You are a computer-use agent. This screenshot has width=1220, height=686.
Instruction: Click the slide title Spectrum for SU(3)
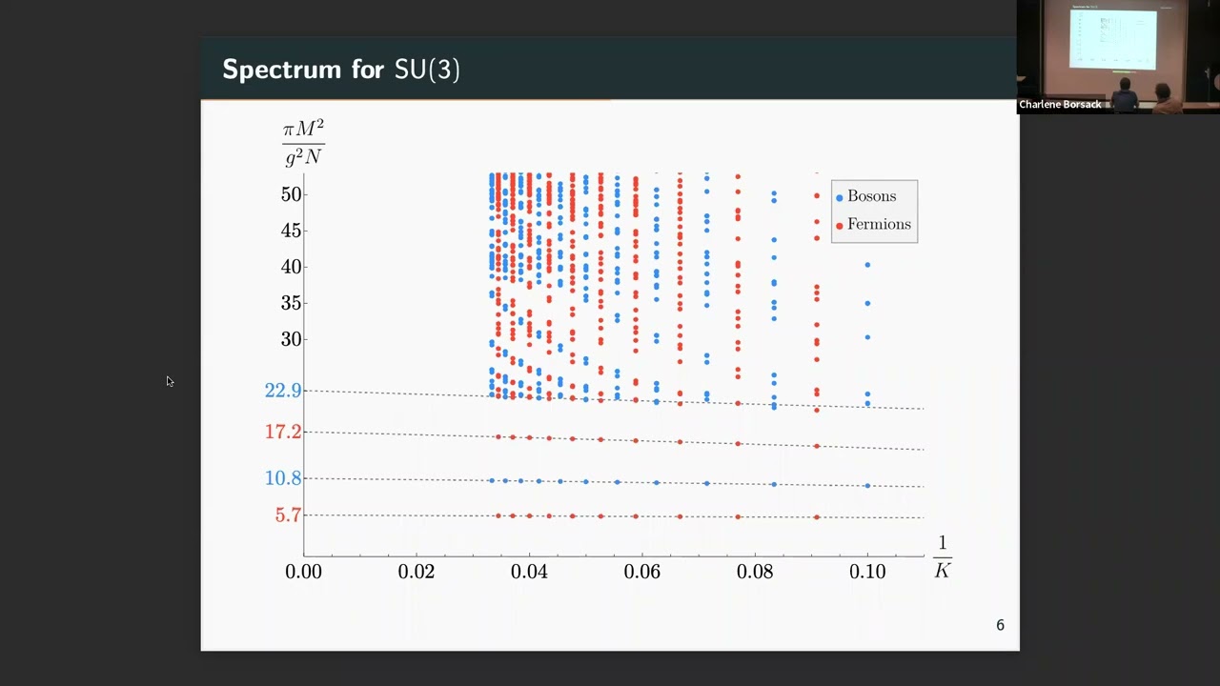(x=341, y=70)
